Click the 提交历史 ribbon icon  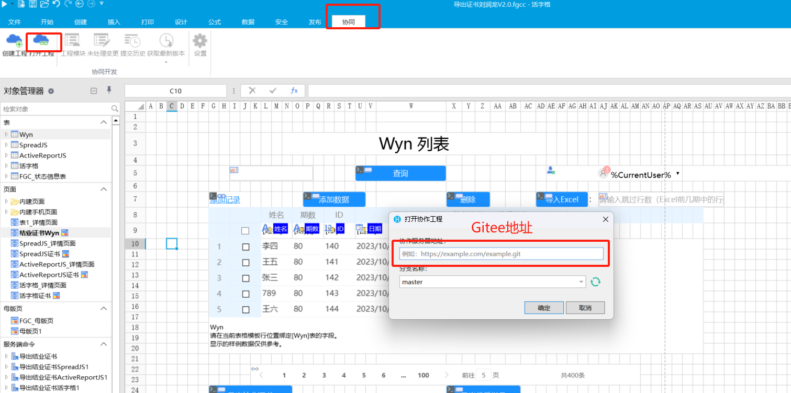132,40
